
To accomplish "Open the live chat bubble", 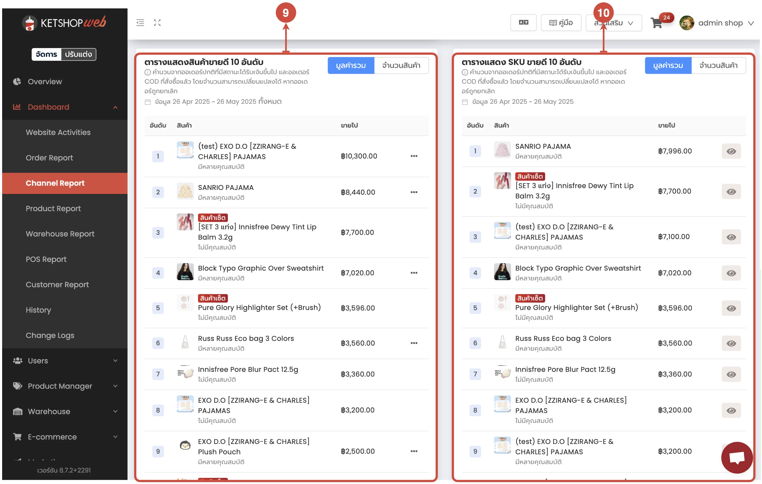I will click(737, 457).
